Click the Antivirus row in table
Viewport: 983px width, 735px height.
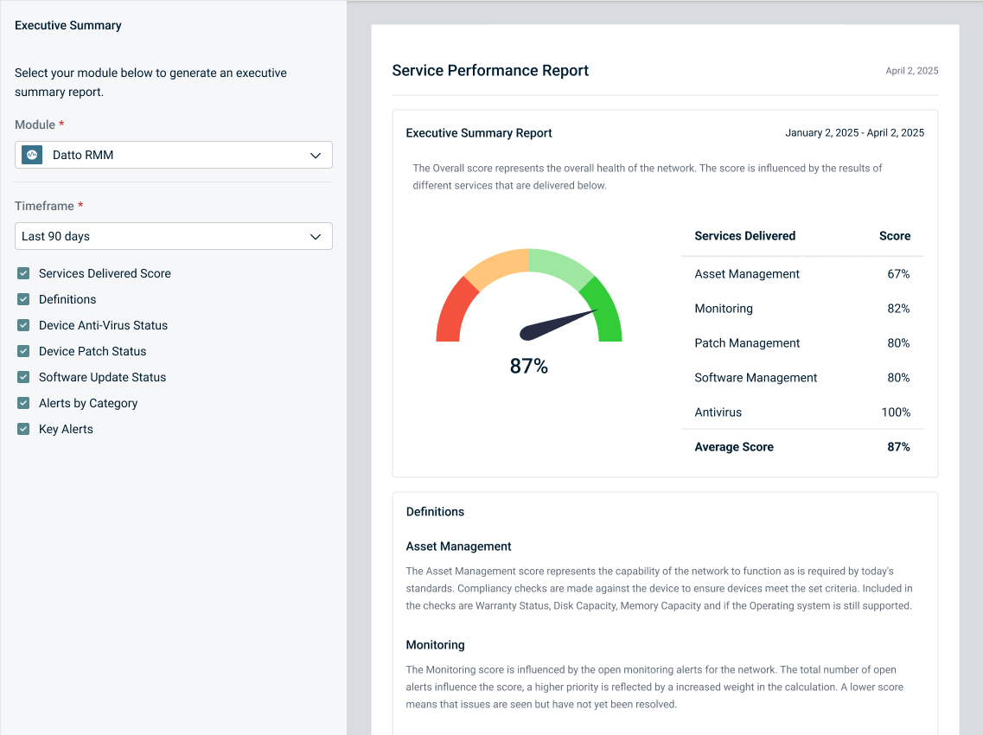coord(801,412)
